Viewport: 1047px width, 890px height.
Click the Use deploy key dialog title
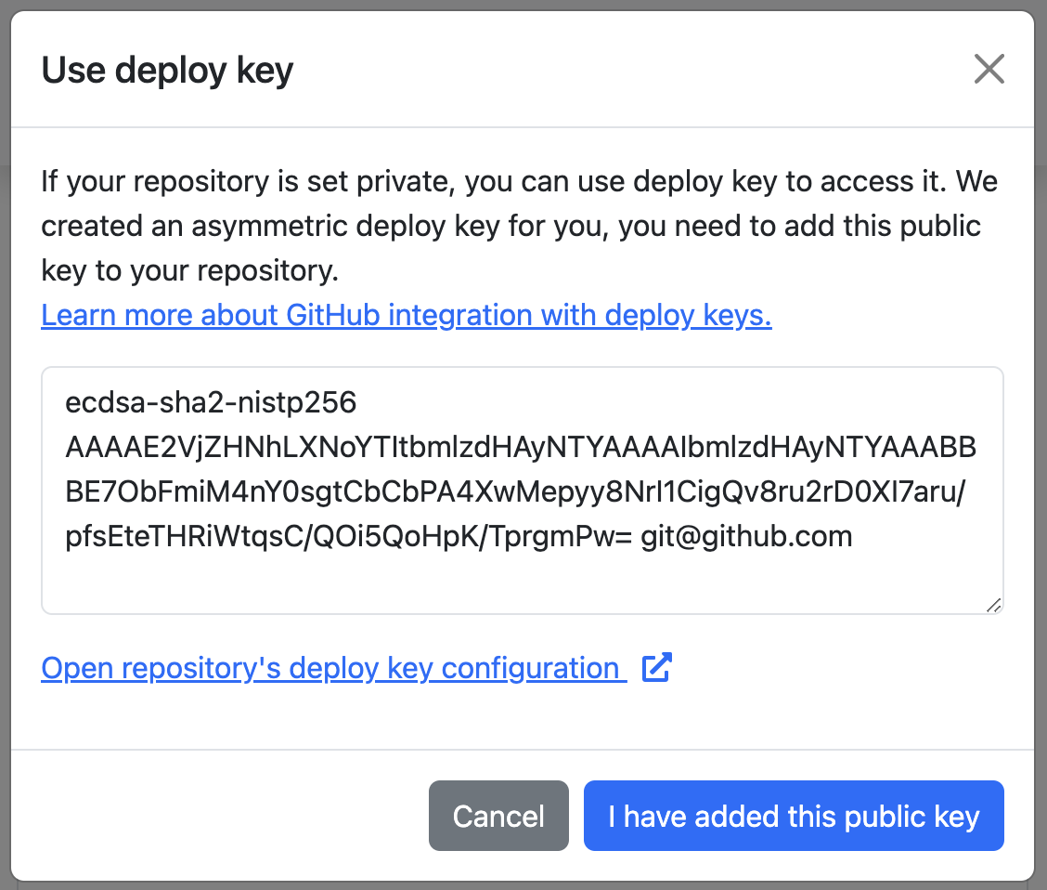pos(167,71)
